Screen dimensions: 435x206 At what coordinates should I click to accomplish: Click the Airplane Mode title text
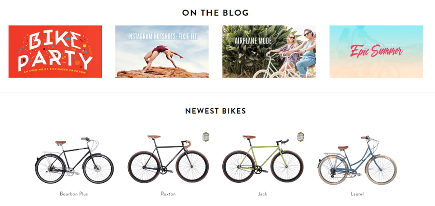click(x=253, y=41)
